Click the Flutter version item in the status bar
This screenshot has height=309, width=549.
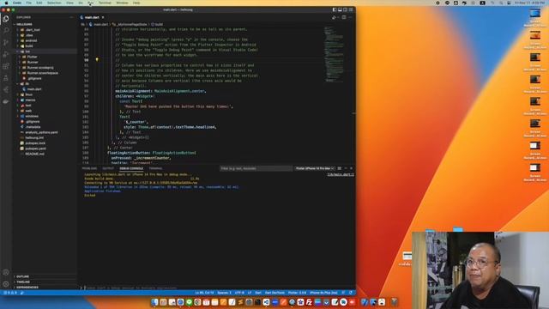(x=297, y=293)
